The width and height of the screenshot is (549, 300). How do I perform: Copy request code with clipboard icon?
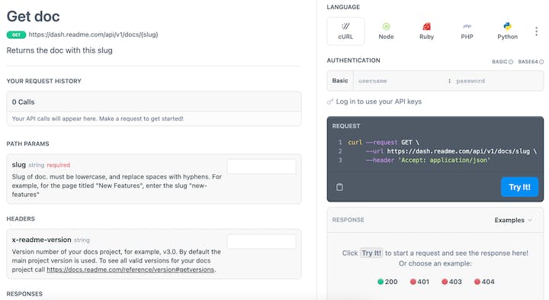pos(339,187)
